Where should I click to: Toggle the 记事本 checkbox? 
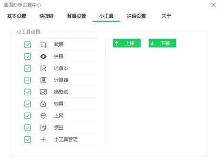pyautogui.click(x=27, y=68)
